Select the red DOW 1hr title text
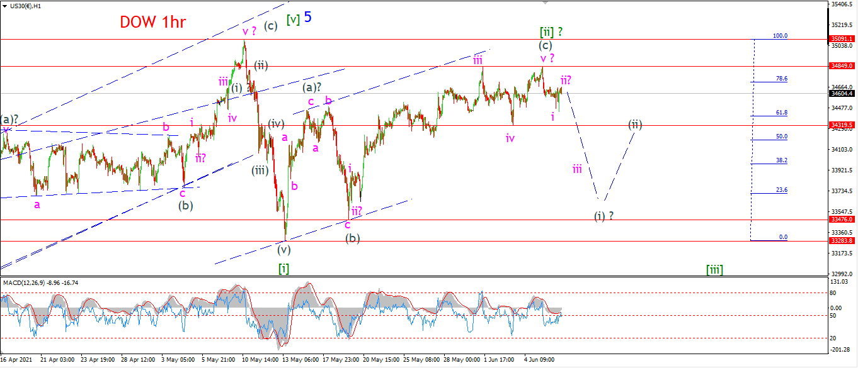 (153, 22)
